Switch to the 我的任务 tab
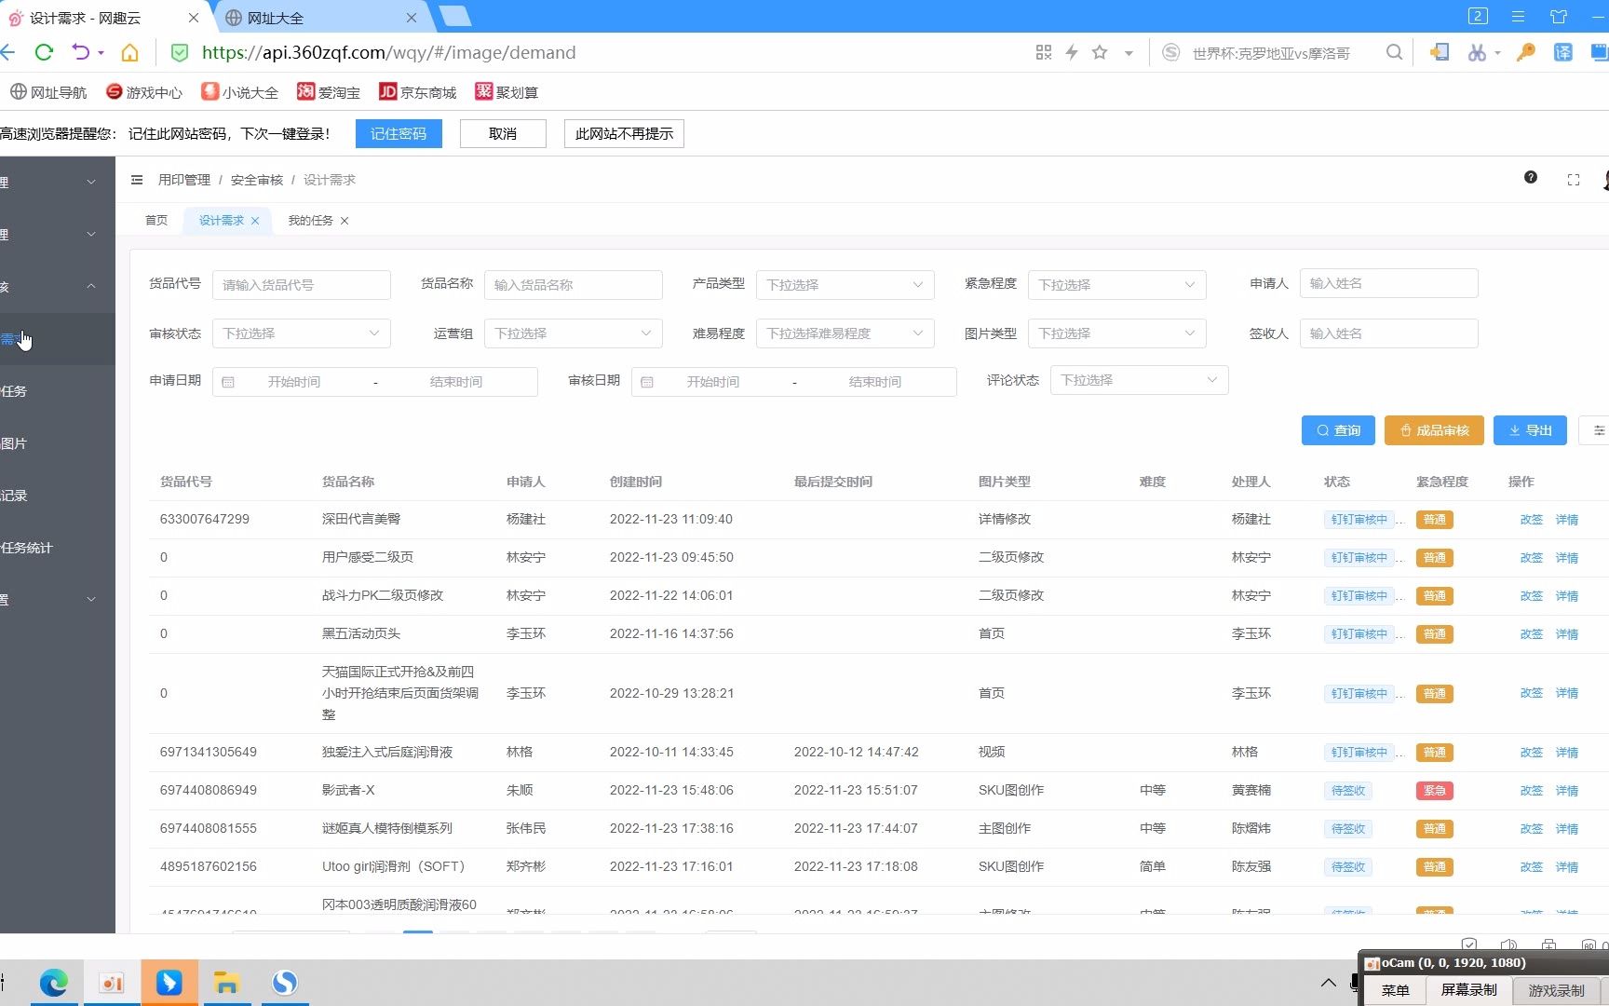Screen dimensions: 1609x1006 pos(310,221)
